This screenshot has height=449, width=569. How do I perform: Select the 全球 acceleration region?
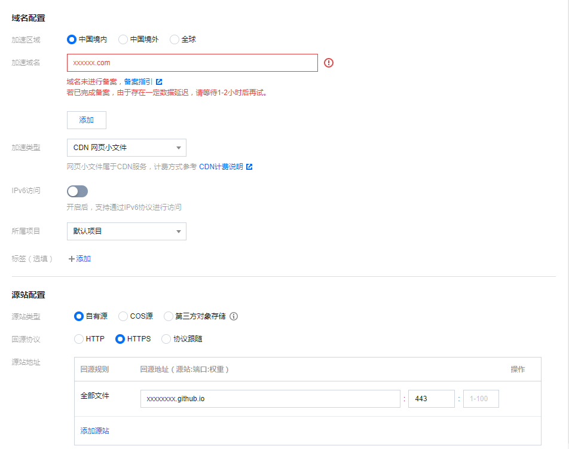(x=175, y=39)
